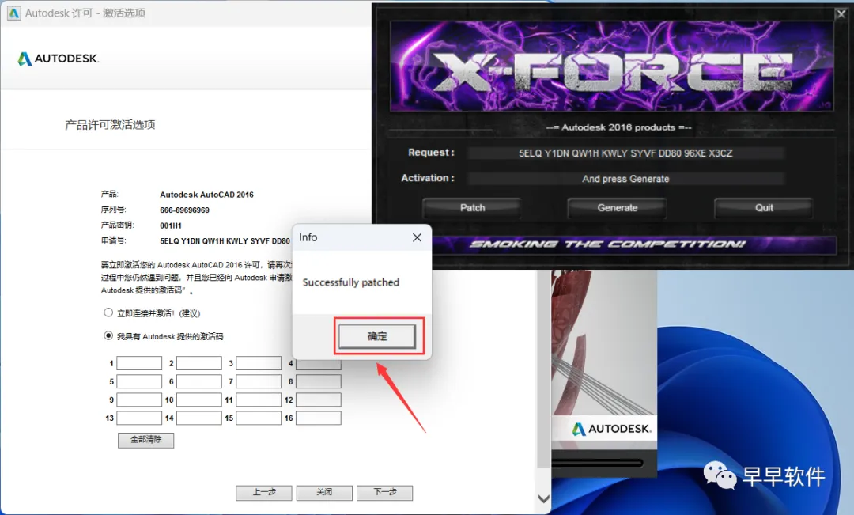Click the "Autodesk 2016 products" label in X-Force
Image resolution: width=854 pixels, height=515 pixels.
(x=618, y=127)
